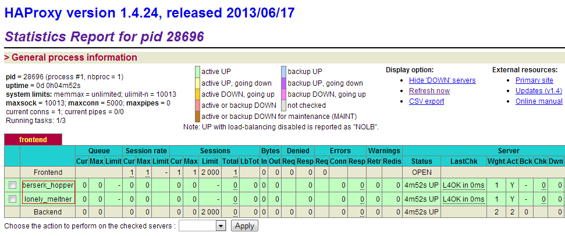Click the gray not checked legend swatch

(x=283, y=105)
